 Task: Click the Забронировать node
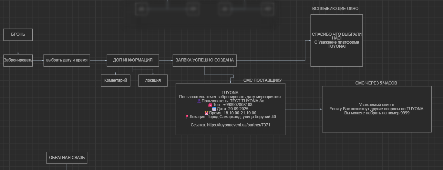pyautogui.click(x=18, y=60)
